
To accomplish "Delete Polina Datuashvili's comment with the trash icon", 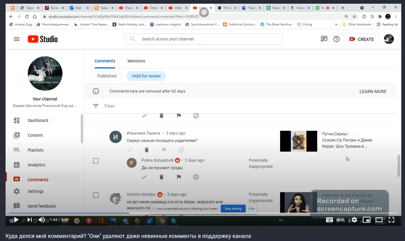I will click(x=161, y=177).
